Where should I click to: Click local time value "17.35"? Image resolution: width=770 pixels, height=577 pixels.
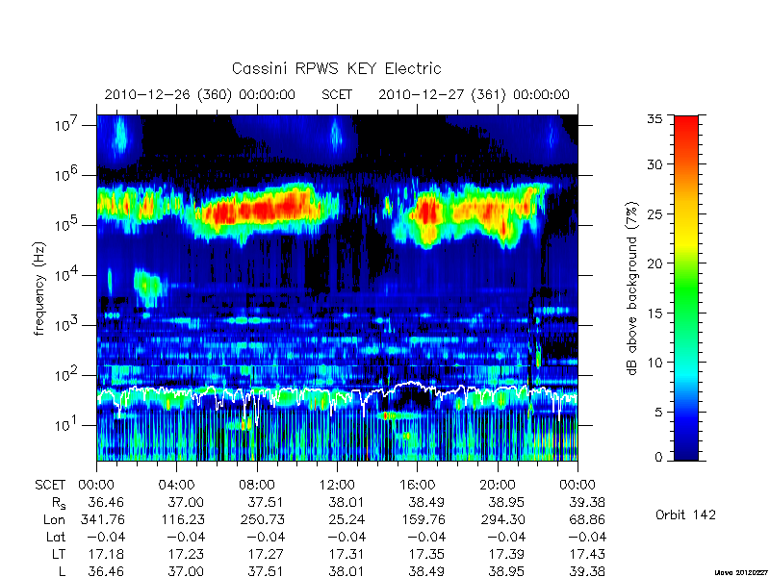(426, 554)
